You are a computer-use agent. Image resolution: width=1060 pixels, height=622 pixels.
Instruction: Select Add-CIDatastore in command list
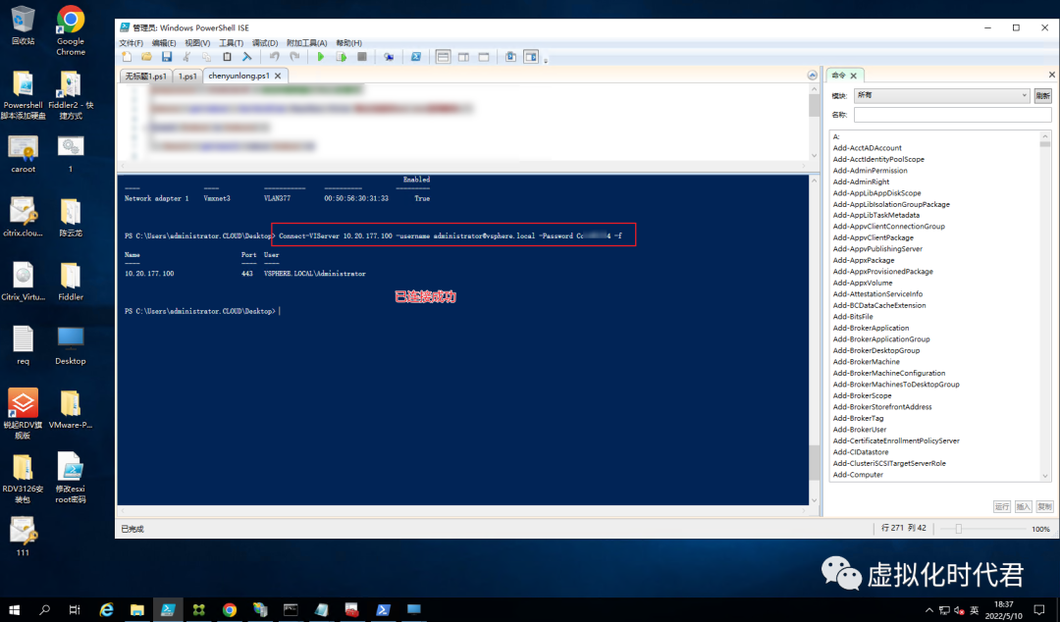click(861, 452)
